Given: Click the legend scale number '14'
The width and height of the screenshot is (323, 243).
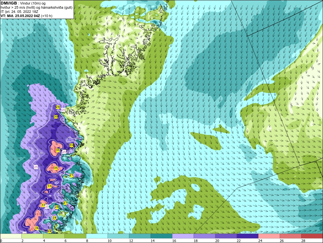Looking at the screenshot, I should (153, 241).
